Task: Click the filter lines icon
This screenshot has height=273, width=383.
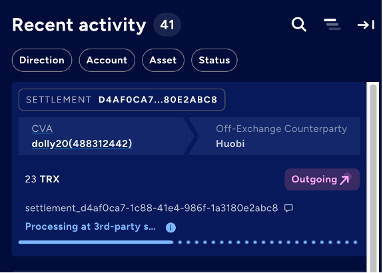Action: [x=332, y=25]
